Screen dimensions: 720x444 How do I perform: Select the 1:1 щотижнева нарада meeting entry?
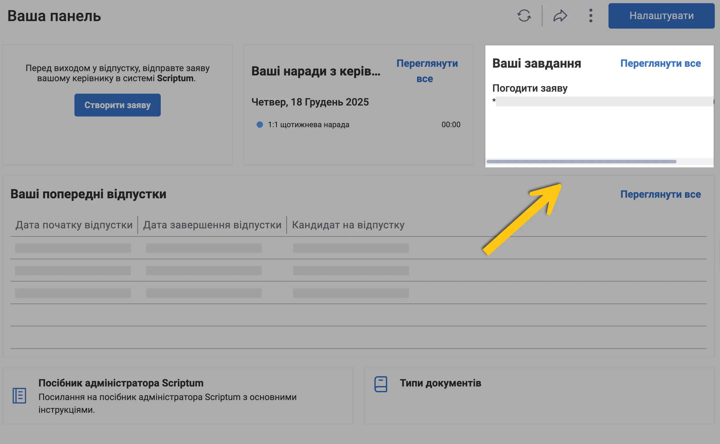tap(358, 125)
